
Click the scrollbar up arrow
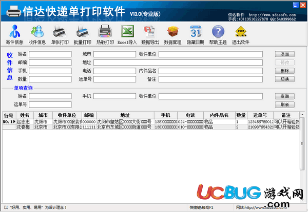tap(302, 115)
